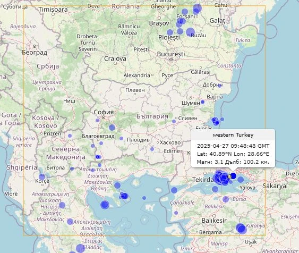Image resolution: width=299 pixels, height=253 pixels.
Task: Select the earthquake marker above Çanakkale label
Action: pos(174,190)
